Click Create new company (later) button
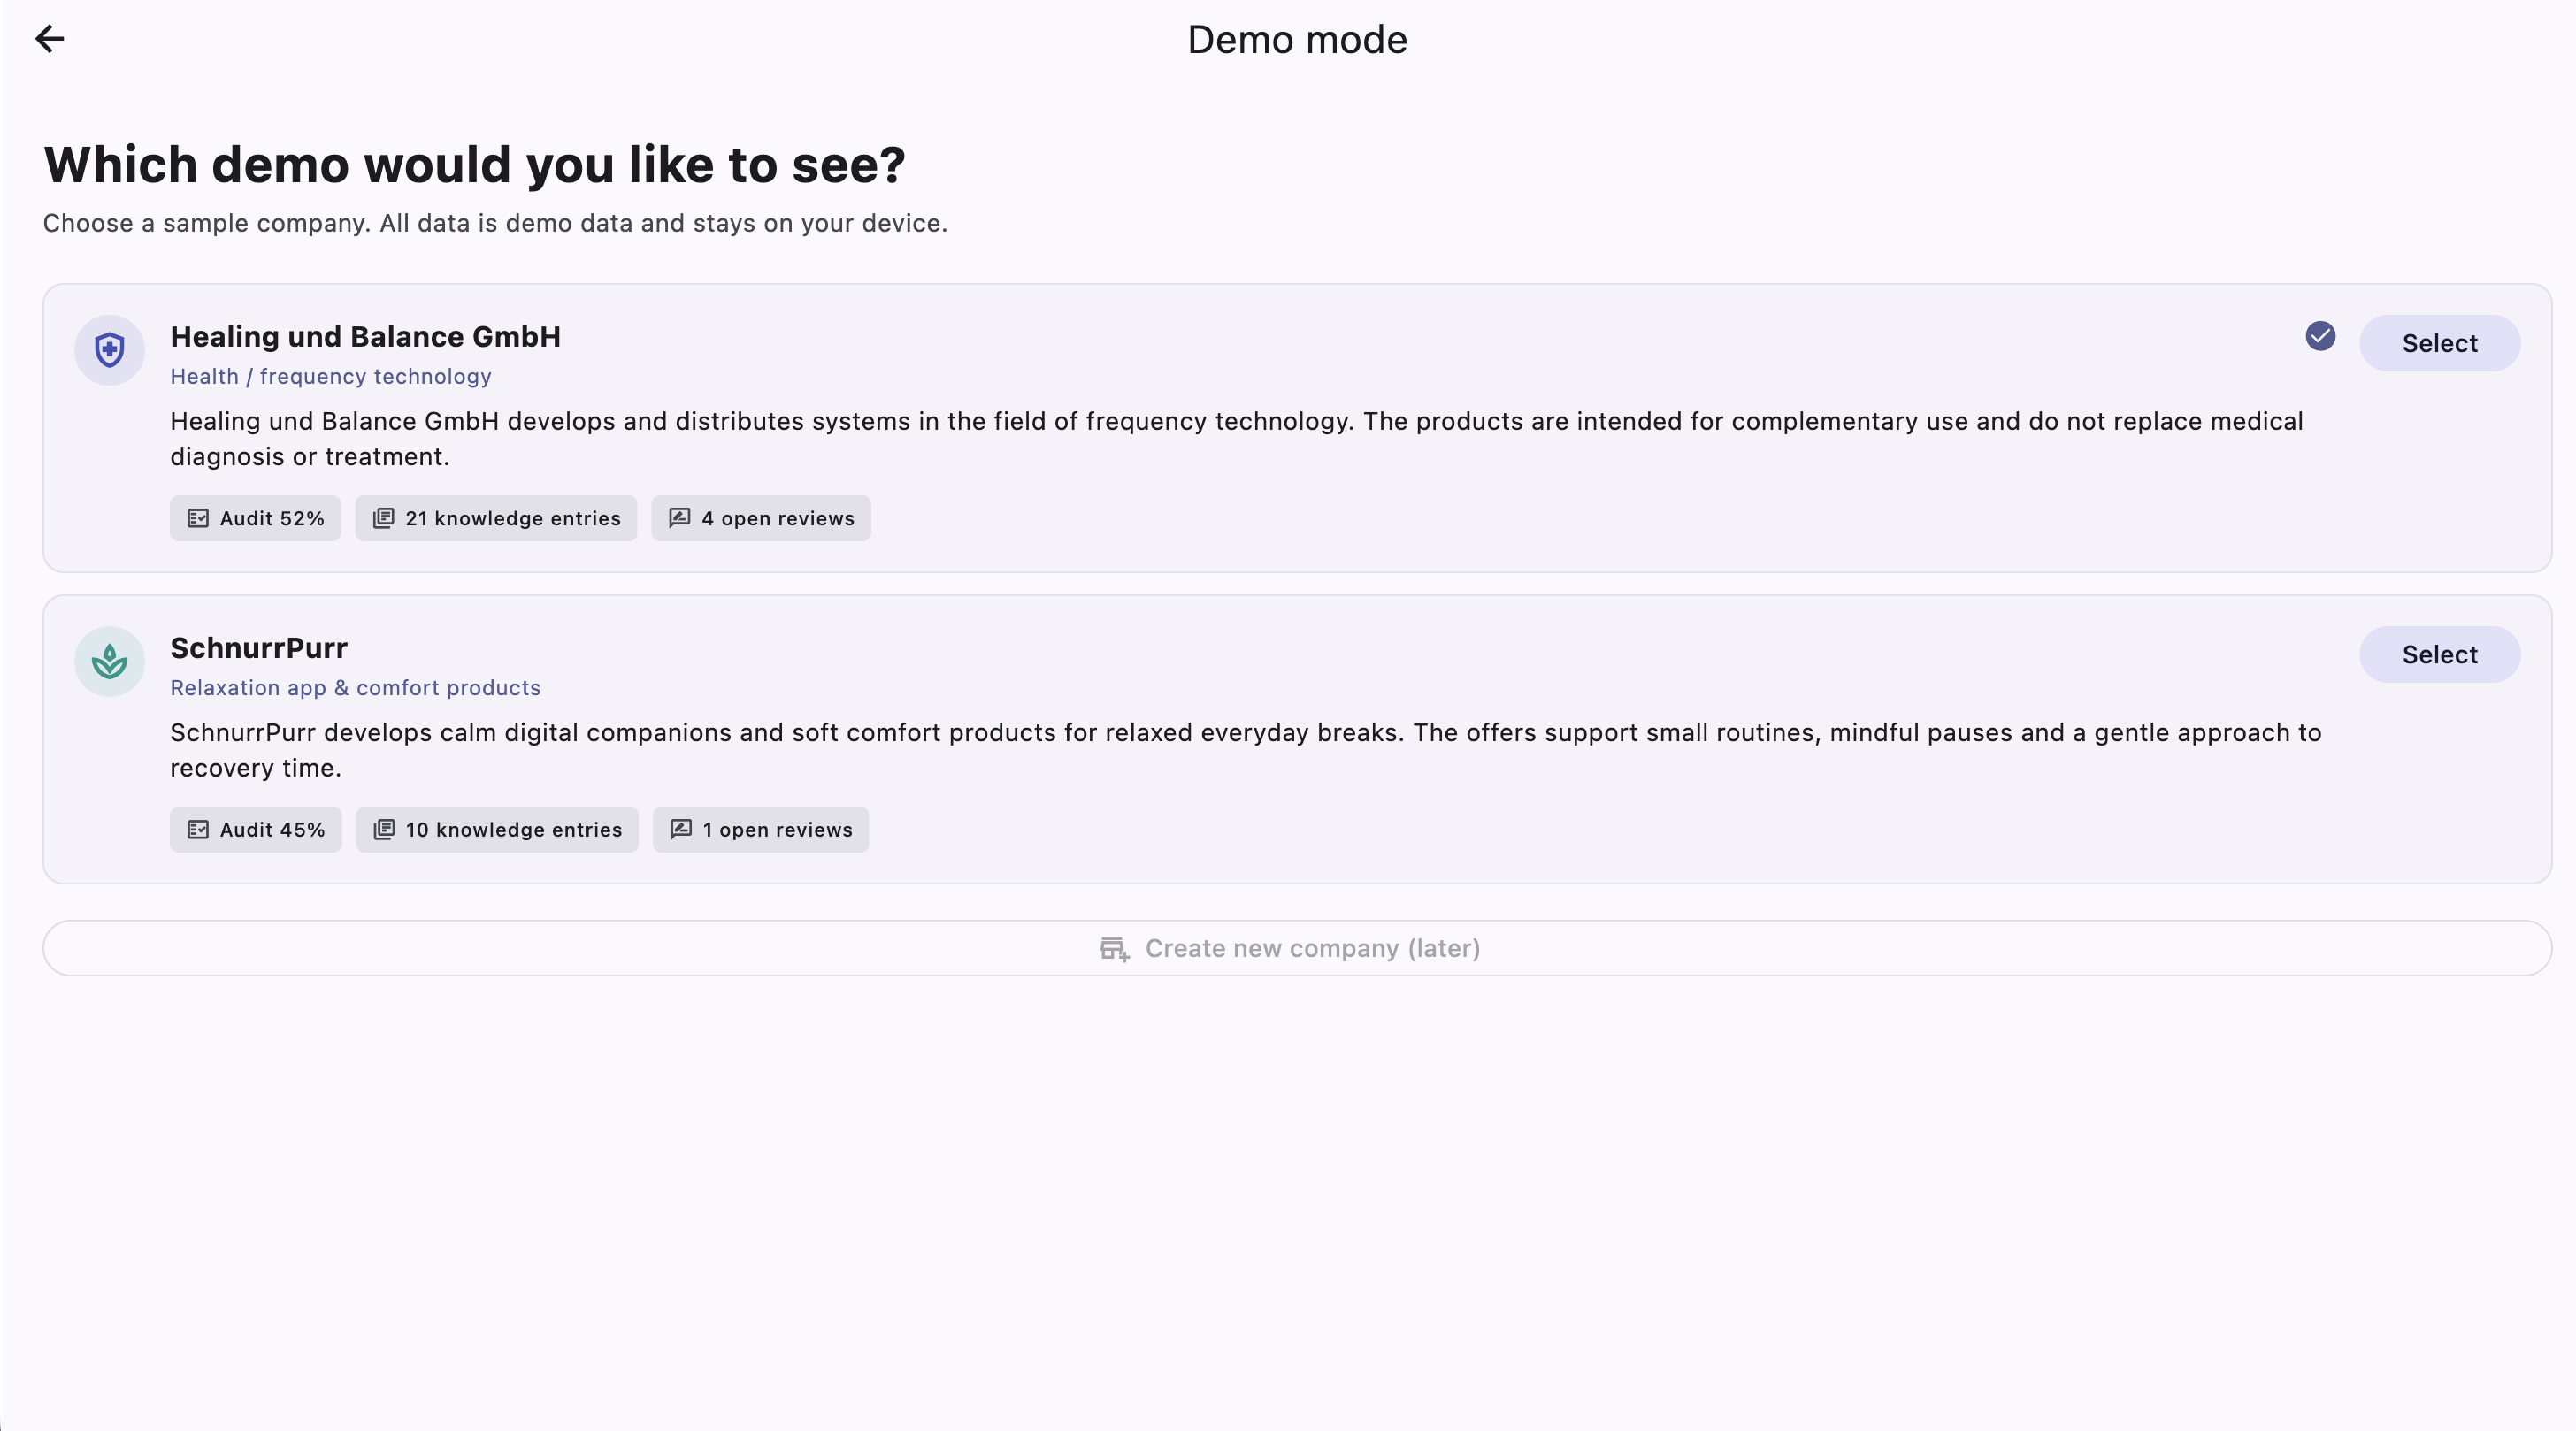The height and width of the screenshot is (1431, 2576). [x=1297, y=948]
